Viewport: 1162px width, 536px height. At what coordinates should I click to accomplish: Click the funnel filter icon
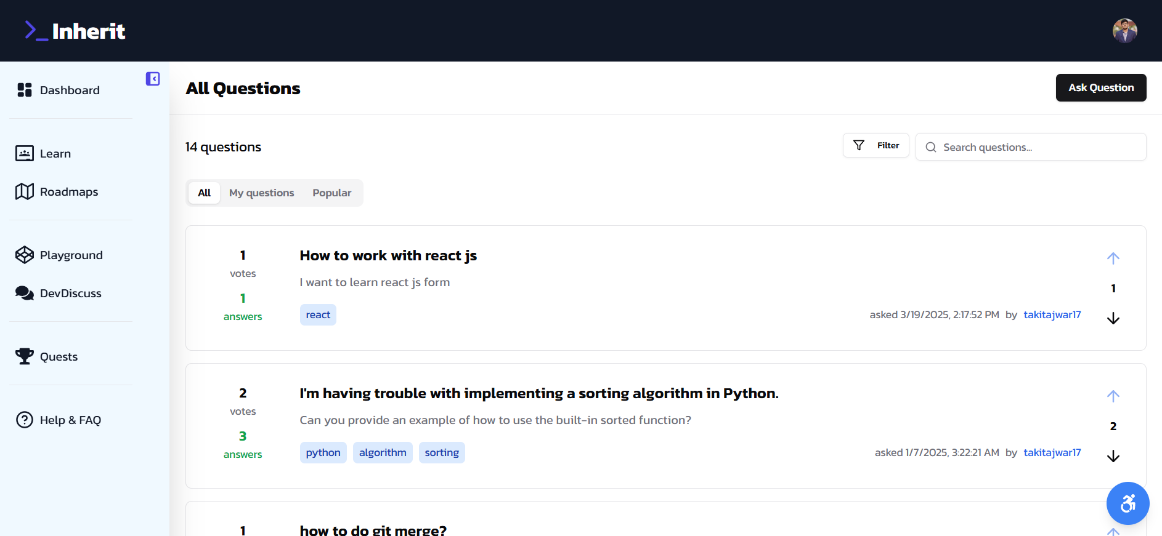[859, 145]
